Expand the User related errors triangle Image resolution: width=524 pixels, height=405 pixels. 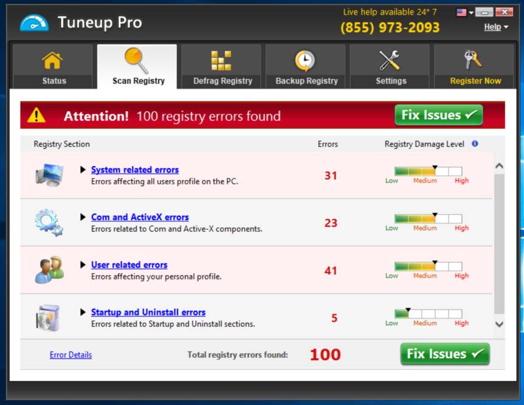click(83, 265)
